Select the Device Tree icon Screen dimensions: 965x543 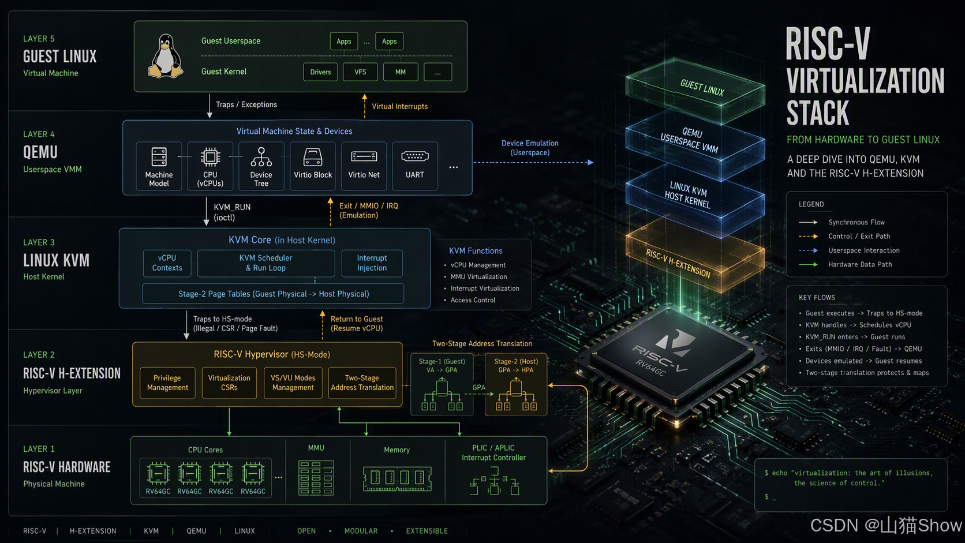(x=261, y=157)
